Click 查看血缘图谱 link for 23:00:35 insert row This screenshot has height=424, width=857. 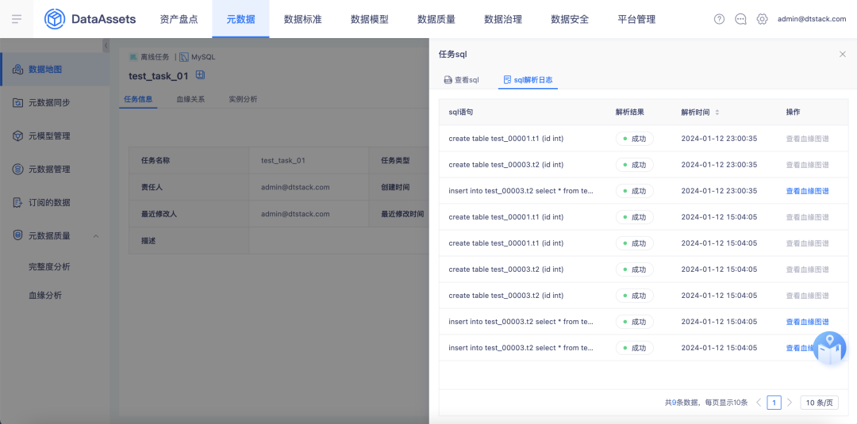[807, 191]
